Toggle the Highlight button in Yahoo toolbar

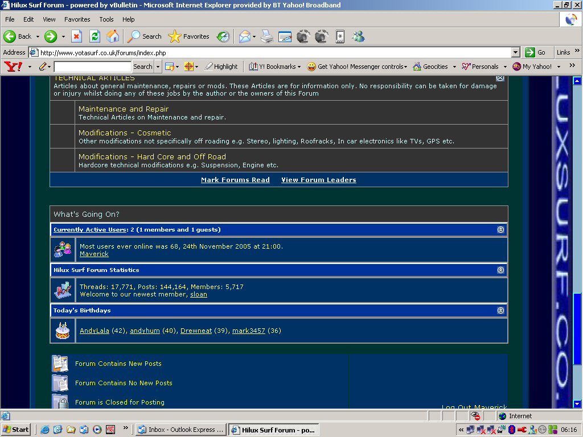(x=221, y=67)
